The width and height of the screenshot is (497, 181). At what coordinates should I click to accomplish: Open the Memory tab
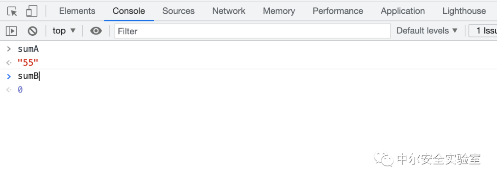click(279, 11)
